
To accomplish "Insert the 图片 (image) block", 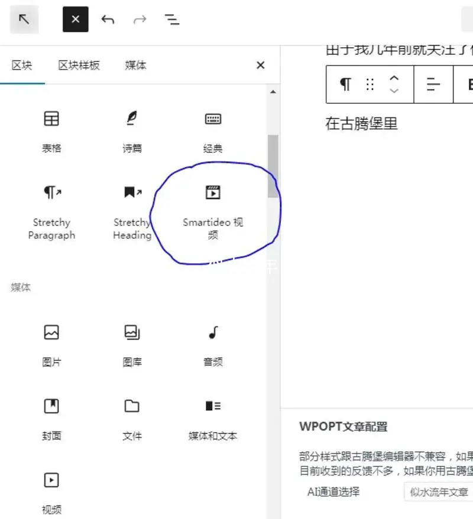I will 51,344.
